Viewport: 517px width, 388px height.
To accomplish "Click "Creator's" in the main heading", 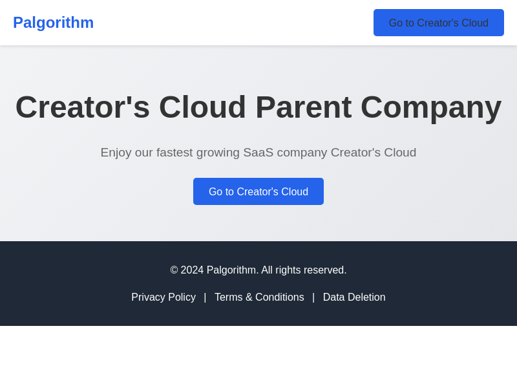I will tap(83, 107).
